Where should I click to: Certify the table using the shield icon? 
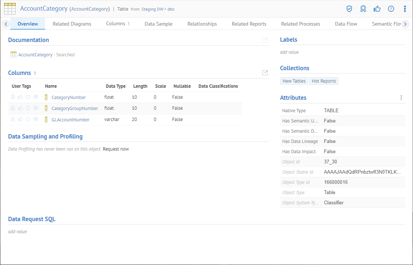pos(349,8)
